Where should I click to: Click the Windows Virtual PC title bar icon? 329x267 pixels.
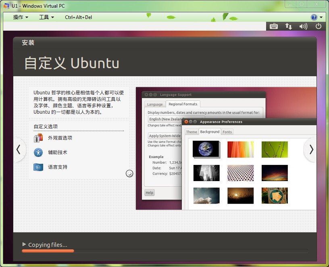click(x=6, y=6)
